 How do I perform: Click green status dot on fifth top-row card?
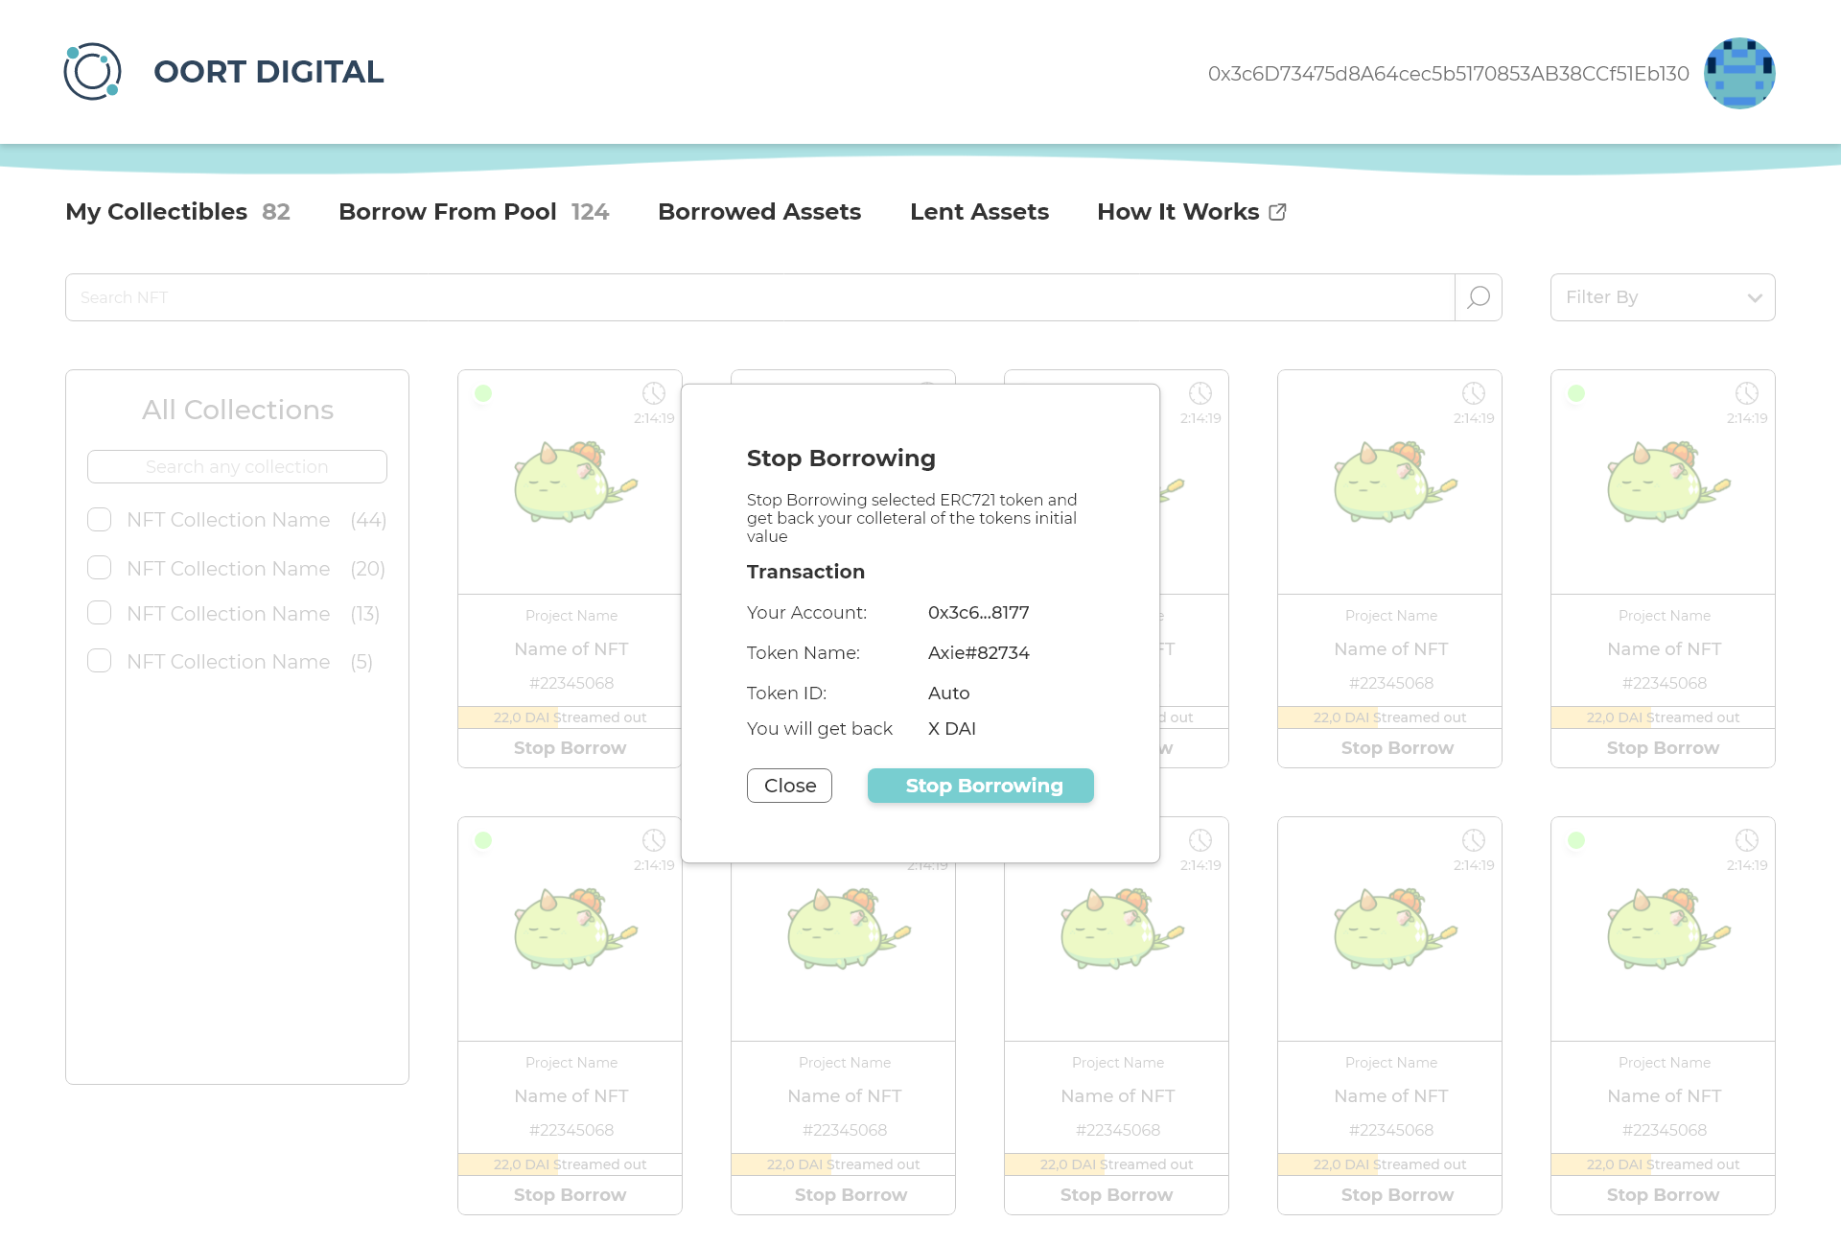click(x=1576, y=393)
